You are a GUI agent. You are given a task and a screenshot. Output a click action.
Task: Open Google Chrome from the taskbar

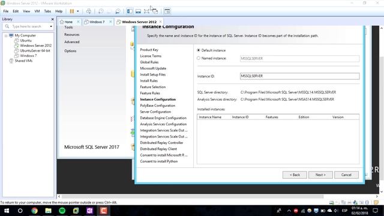click(34, 211)
